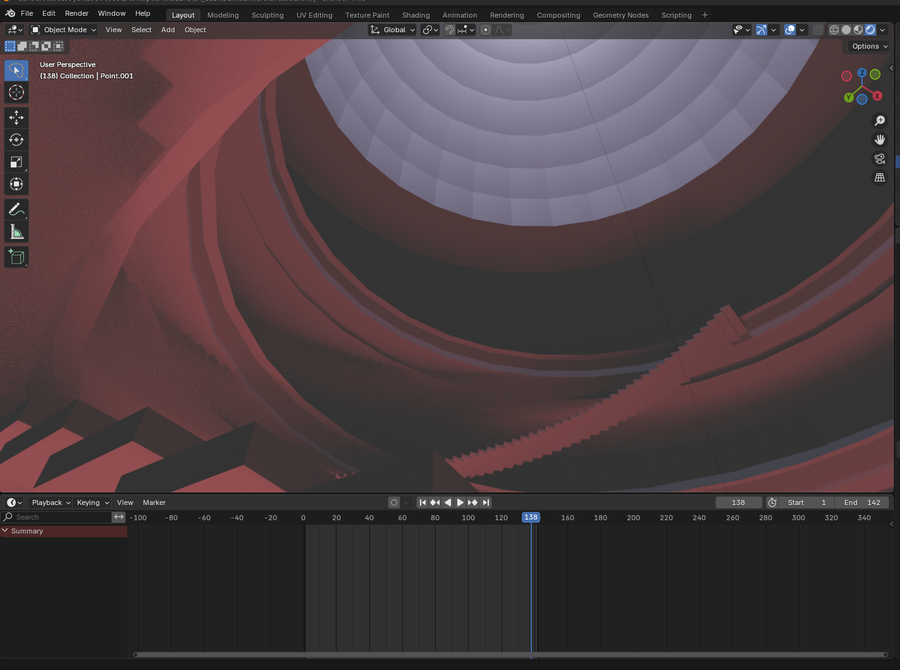Screen dimensions: 900x670
Task: Set selection mode to subtract
Action: point(34,46)
